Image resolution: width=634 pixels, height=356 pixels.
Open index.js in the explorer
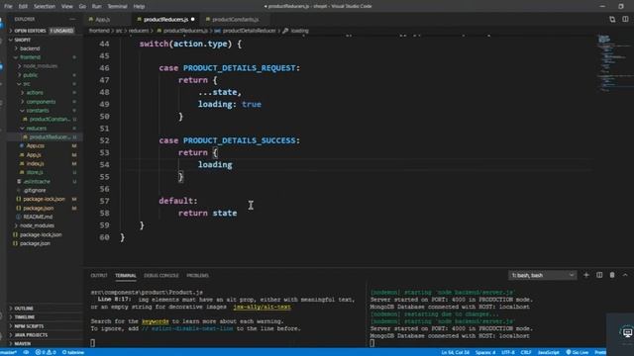coord(35,164)
